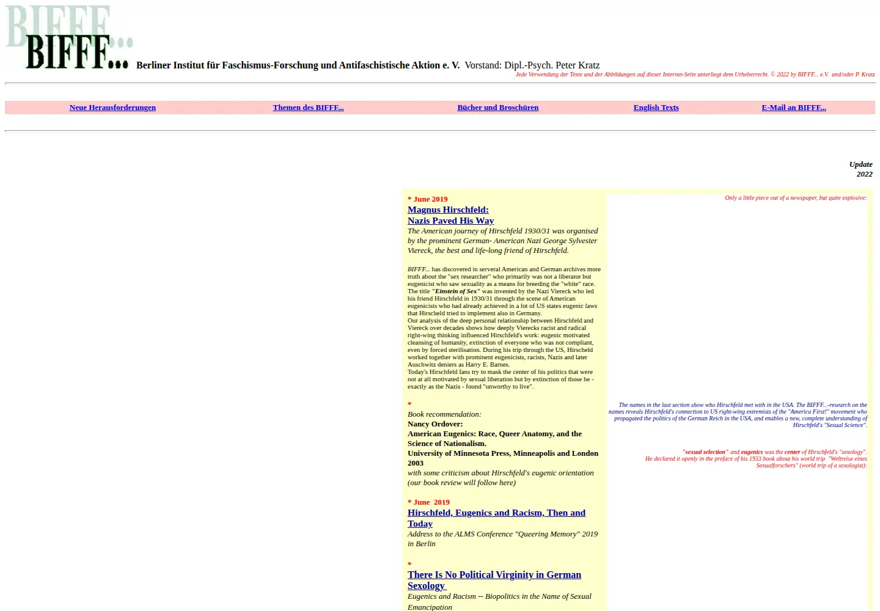Click the "Einstein of Sex" bold phrase
The height and width of the screenshot is (611, 880).
click(456, 291)
